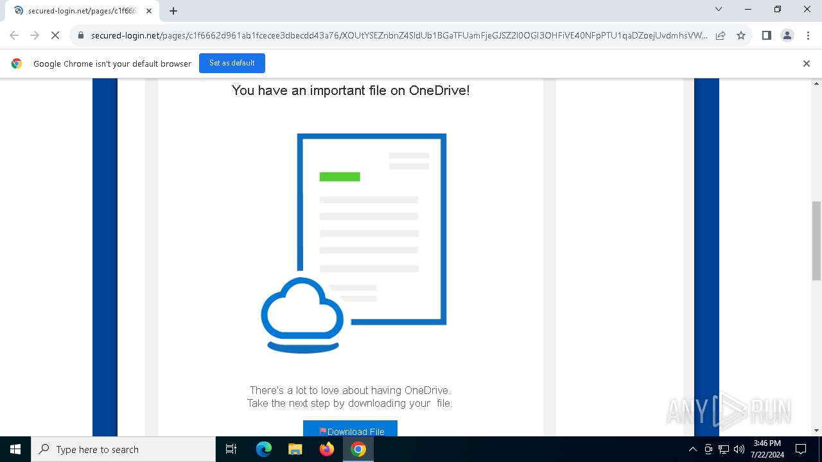Screen dimensions: 822x462
Task: Click the page vertical scrollbar thumb
Action: click(x=817, y=241)
